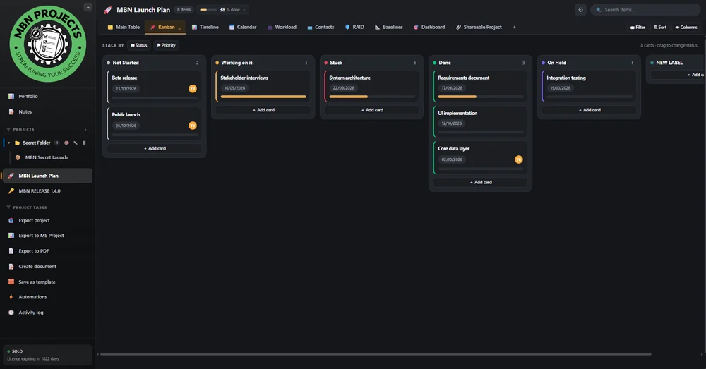The image size is (706, 369).
Task: Click the Stakeholder interviews progress bar
Action: tap(263, 97)
